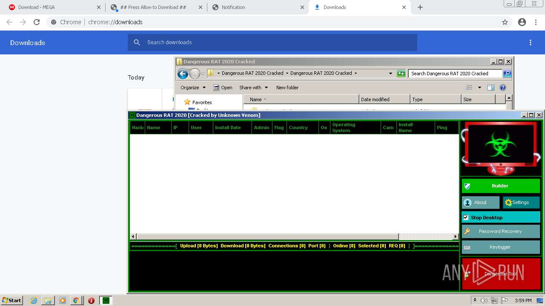Reload the Chrome page

tap(37, 22)
